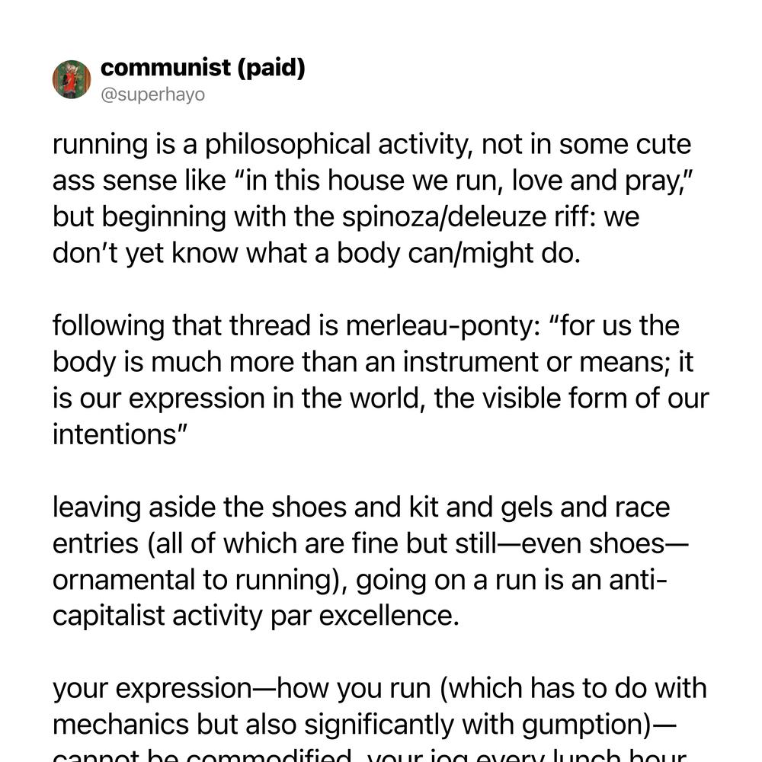Screen dimensions: 762x762
Task: Click the phrase "entries (all of which are fine"
Action: pos(226,543)
